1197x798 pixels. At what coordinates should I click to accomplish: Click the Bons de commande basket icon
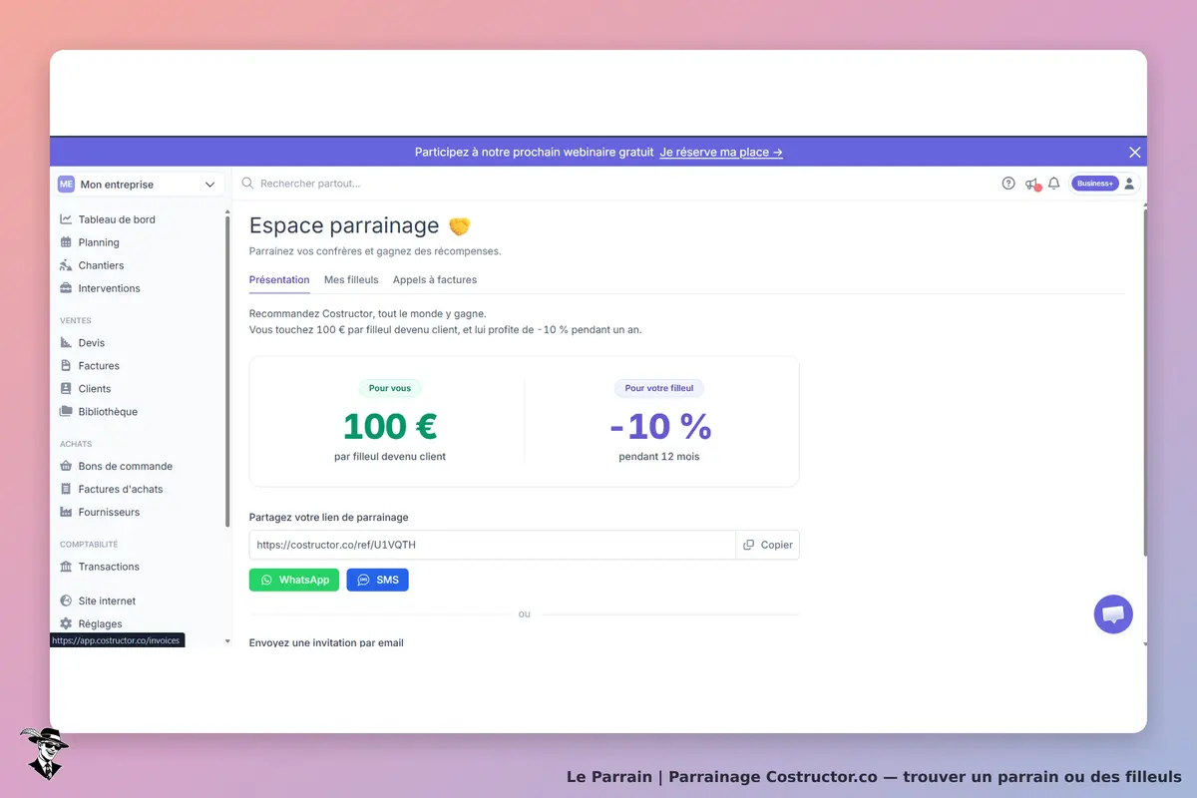66,466
